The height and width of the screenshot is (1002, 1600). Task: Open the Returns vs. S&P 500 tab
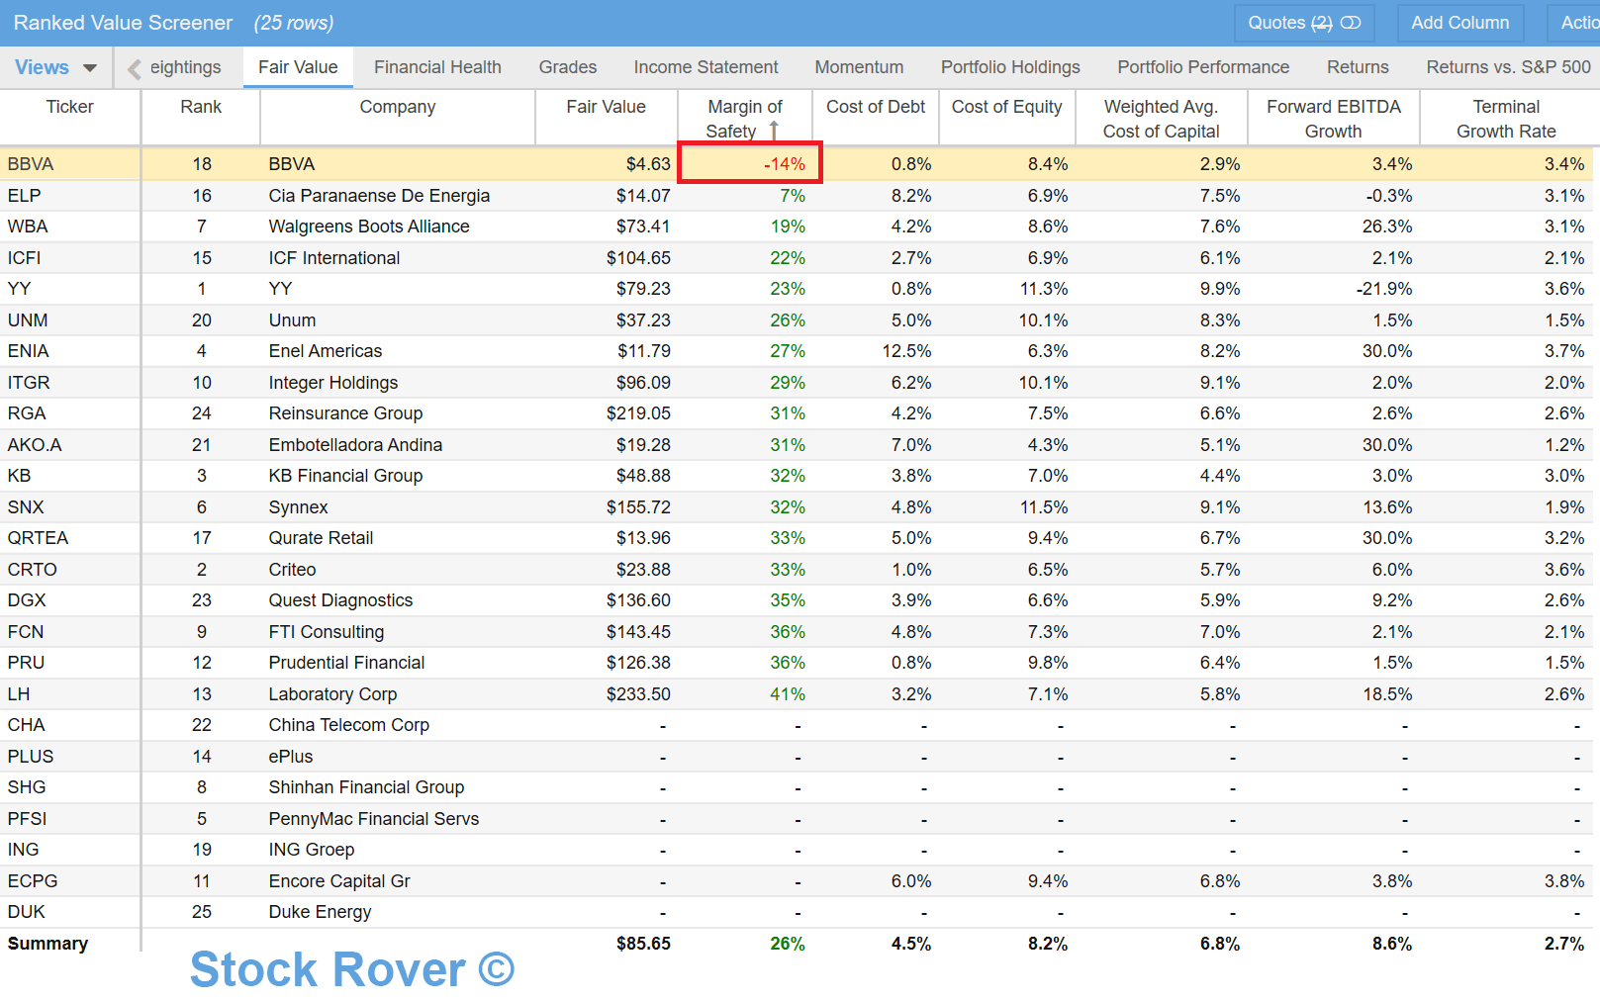click(x=1508, y=67)
